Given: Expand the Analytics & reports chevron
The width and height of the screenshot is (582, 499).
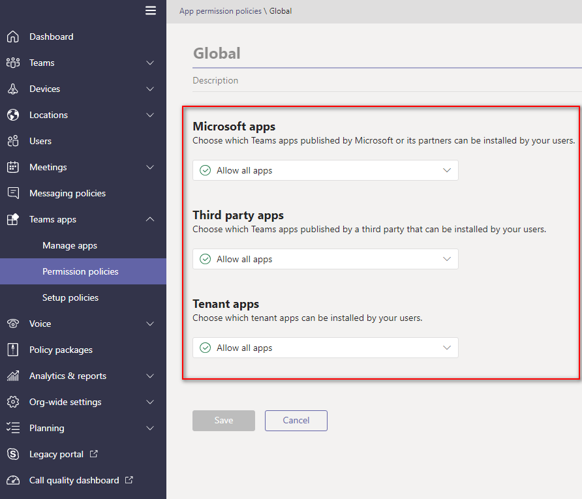Looking at the screenshot, I should click(150, 376).
